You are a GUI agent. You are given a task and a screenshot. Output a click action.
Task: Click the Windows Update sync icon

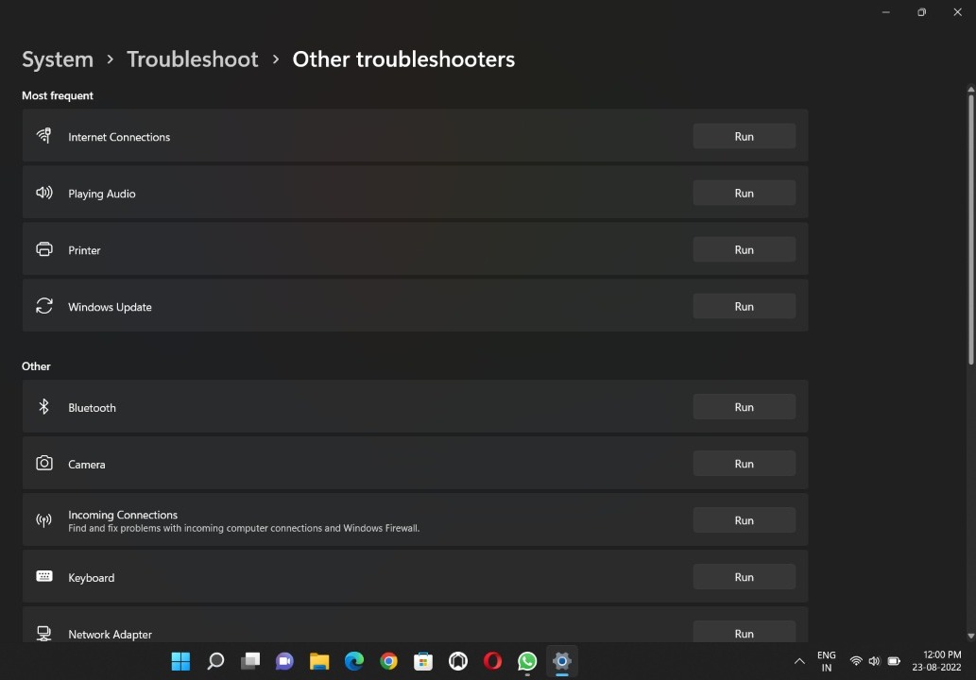[x=44, y=306]
